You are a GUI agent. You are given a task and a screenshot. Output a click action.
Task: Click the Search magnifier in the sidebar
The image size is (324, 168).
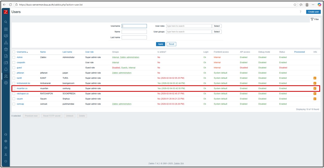pos(6,22)
